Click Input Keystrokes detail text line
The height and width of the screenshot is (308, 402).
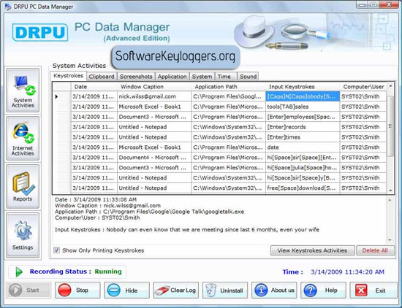pyautogui.click(x=187, y=230)
